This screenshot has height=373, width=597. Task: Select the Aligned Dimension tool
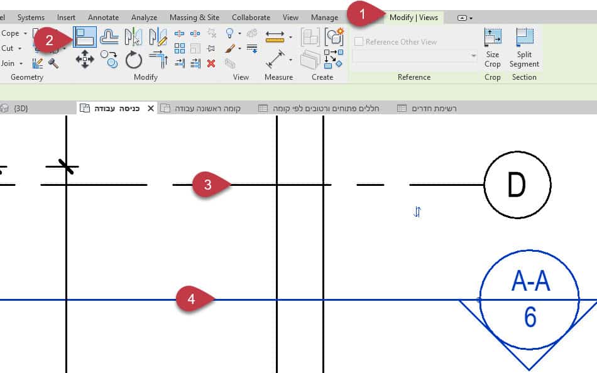click(x=275, y=60)
